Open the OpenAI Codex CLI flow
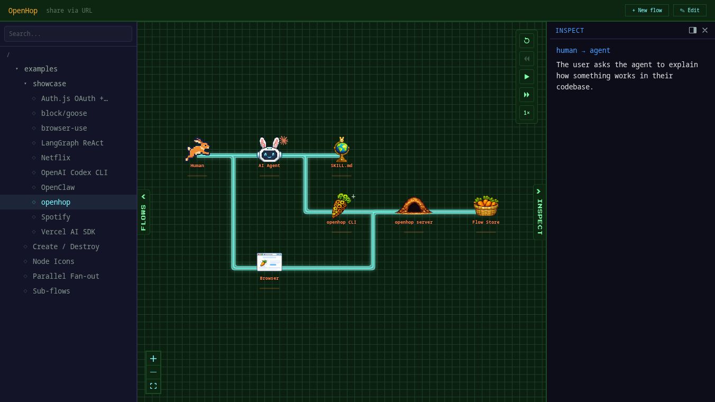This screenshot has width=715, height=402. point(68,172)
